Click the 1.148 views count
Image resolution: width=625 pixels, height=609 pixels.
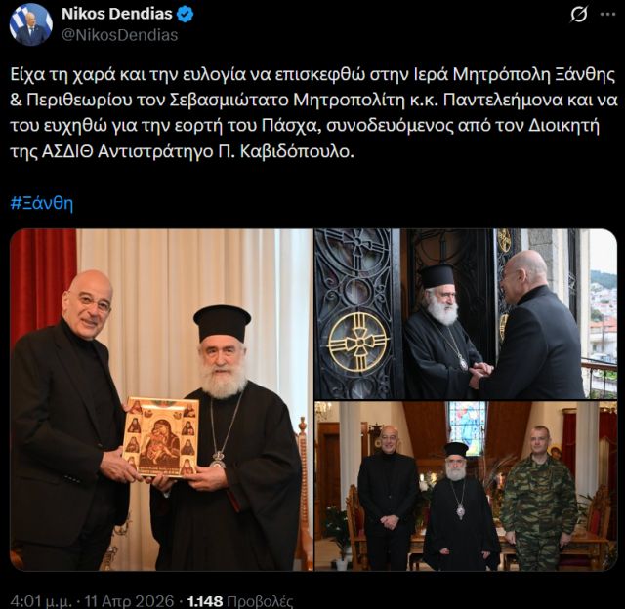click(x=205, y=601)
